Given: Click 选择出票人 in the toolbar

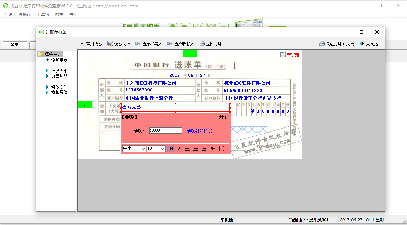Looking at the screenshot, I should pyautogui.click(x=148, y=44).
